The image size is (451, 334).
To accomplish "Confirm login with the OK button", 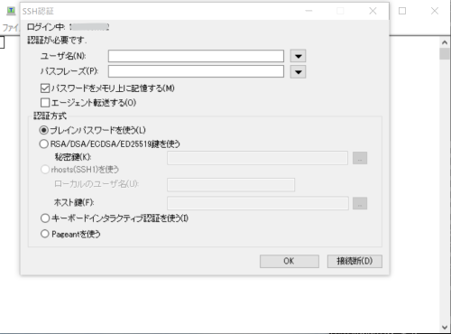I will (x=290, y=261).
